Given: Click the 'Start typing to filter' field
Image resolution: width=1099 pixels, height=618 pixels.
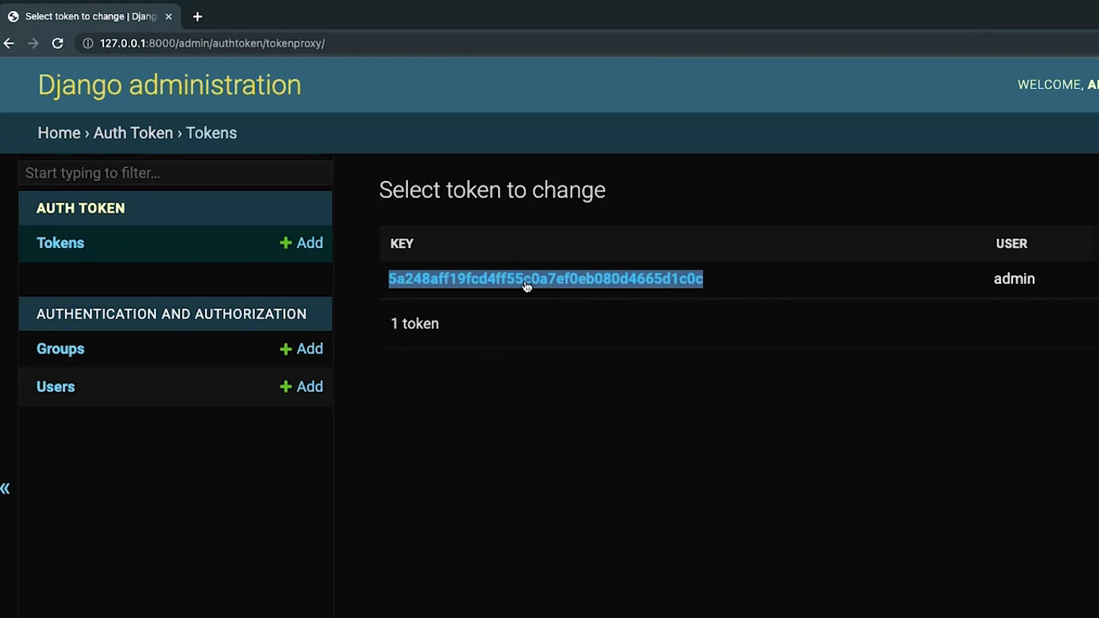Looking at the screenshot, I should [175, 173].
